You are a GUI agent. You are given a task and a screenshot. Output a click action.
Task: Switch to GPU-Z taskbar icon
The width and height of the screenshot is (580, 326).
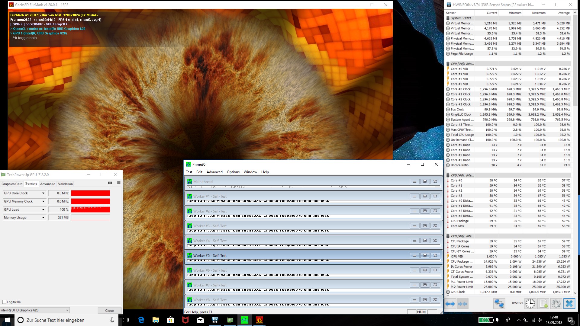(x=230, y=320)
